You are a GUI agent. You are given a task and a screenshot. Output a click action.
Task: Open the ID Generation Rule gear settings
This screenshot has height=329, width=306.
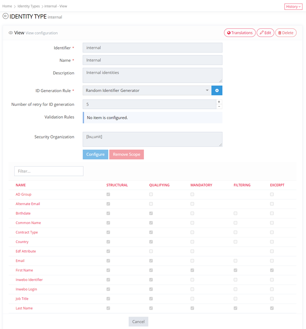tap(217, 90)
